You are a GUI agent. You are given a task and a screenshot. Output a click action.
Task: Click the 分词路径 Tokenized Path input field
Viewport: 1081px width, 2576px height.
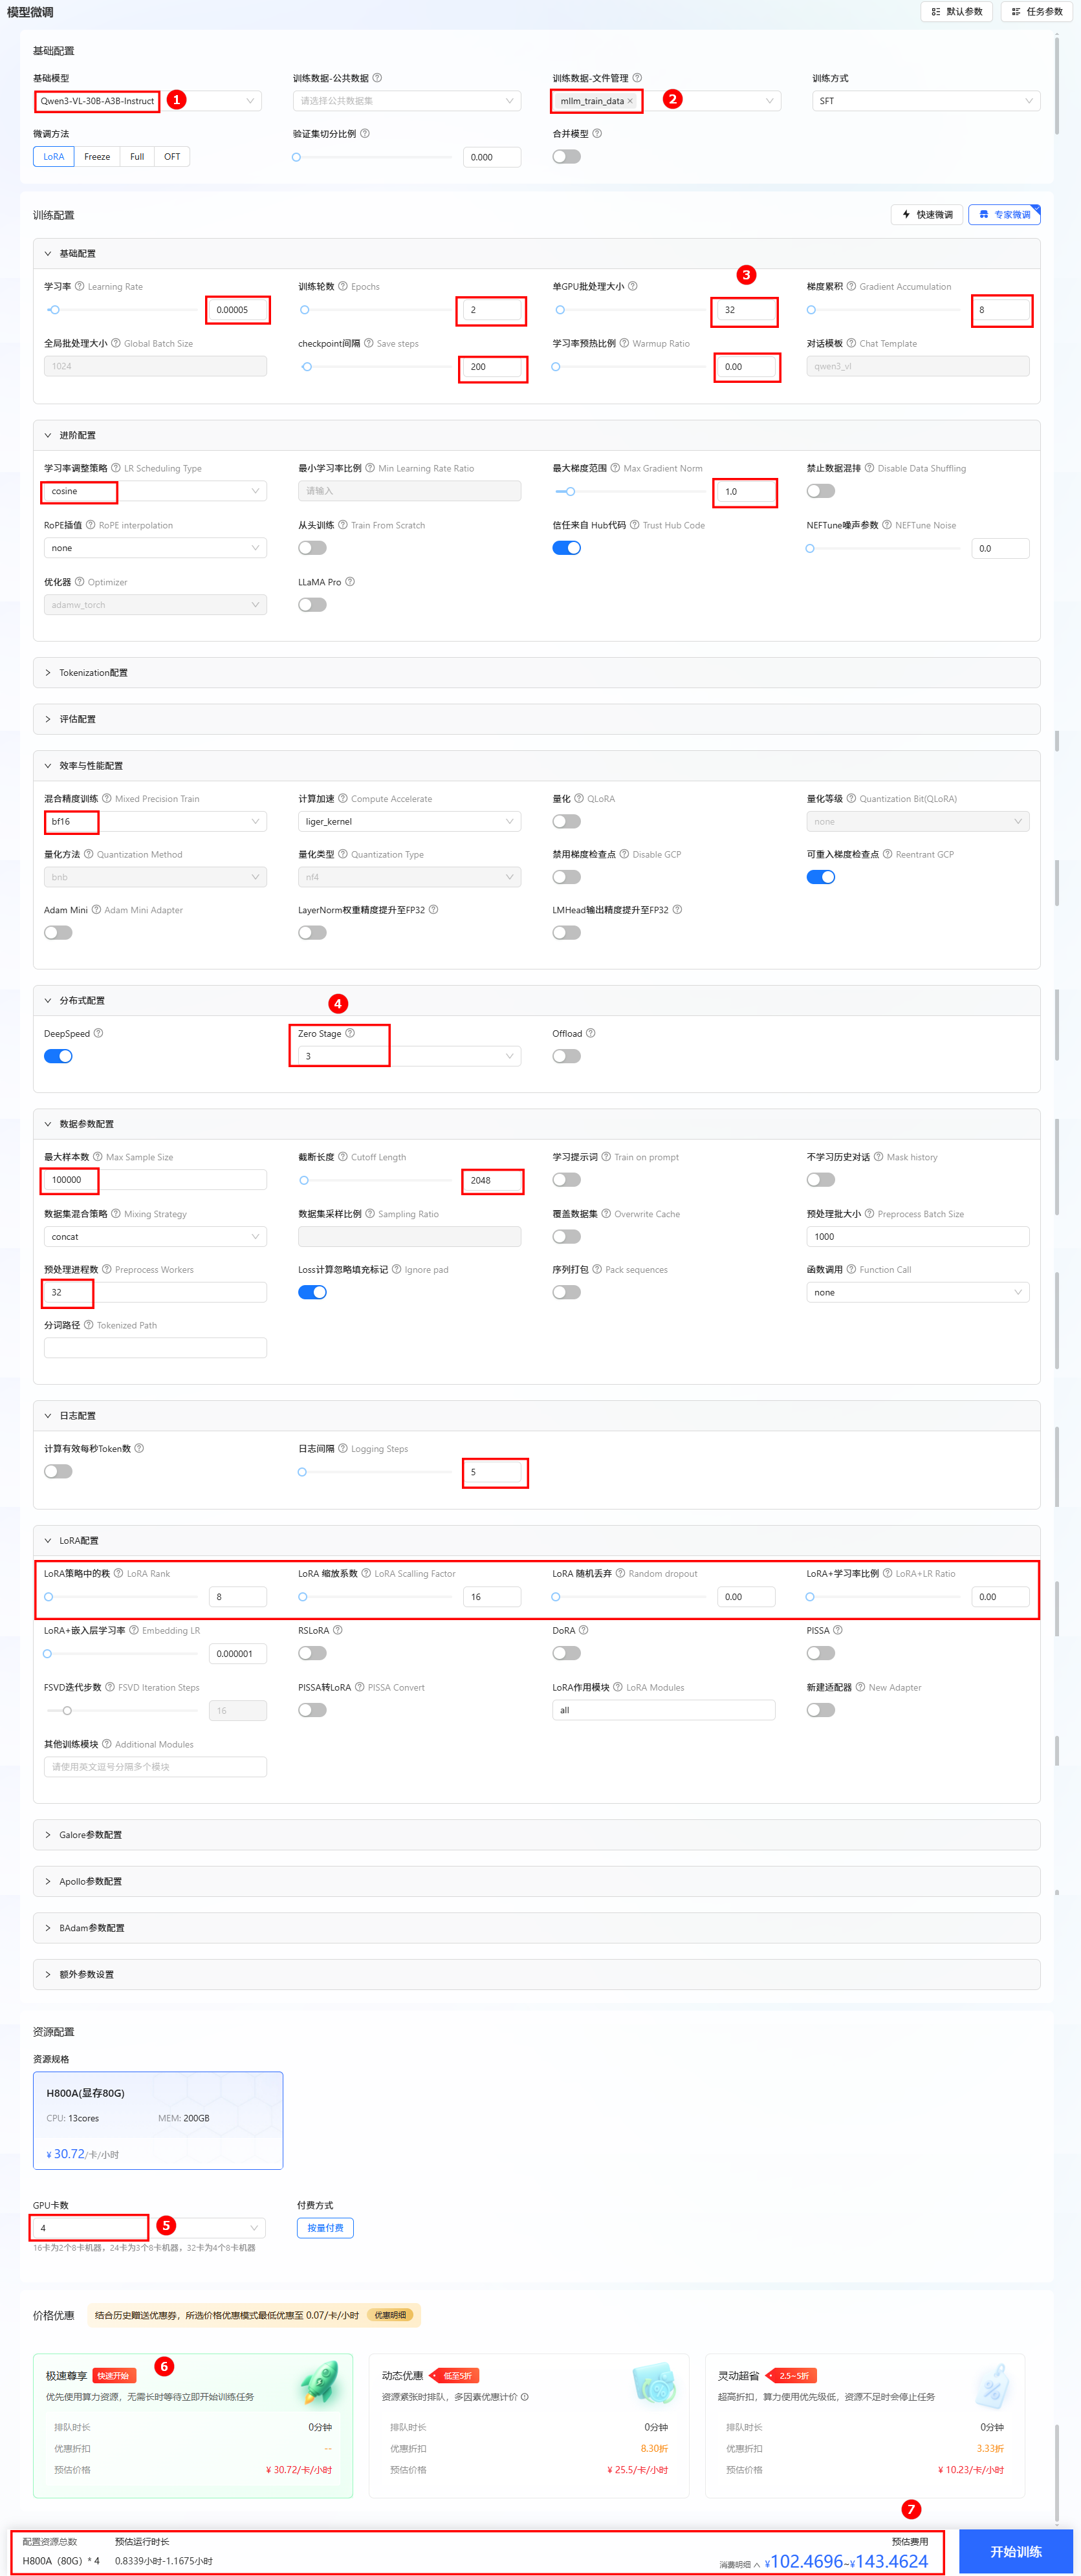pos(155,1348)
